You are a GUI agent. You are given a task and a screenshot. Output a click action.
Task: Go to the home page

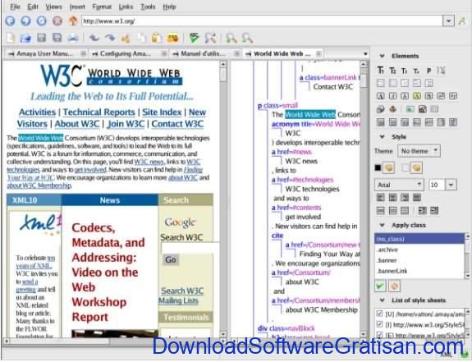tap(72, 21)
